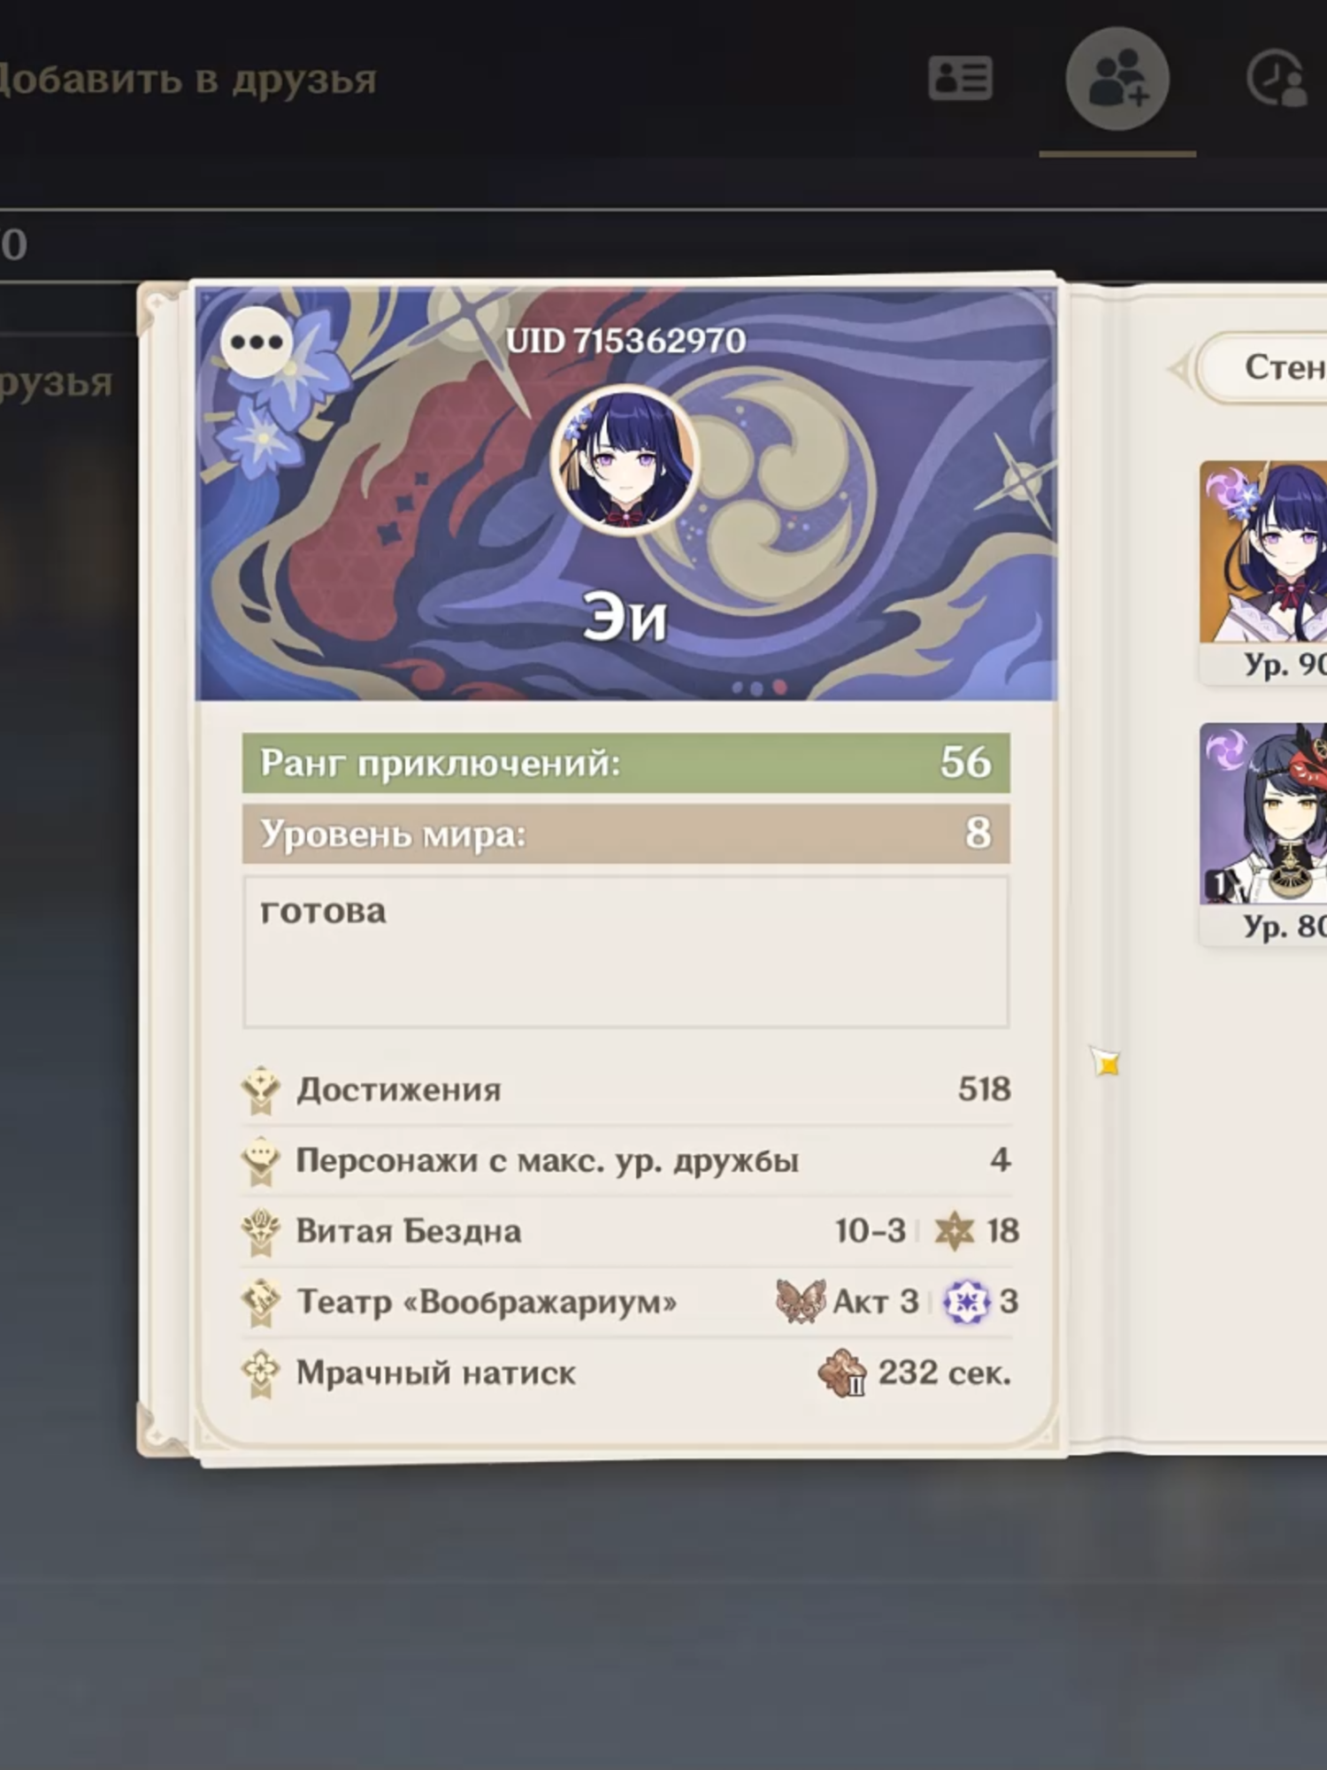Click the yellow star bookmark marker

coord(1106,1061)
